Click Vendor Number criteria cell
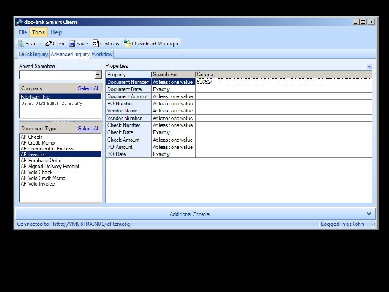The height and width of the screenshot is (292, 389). coord(284,118)
